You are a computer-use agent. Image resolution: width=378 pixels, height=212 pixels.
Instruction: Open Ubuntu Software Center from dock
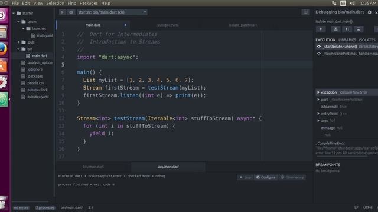point(4,65)
